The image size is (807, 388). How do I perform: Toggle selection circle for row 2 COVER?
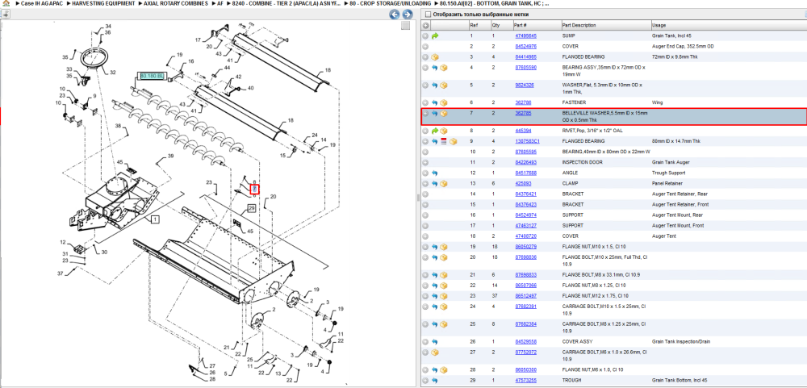tap(425, 47)
